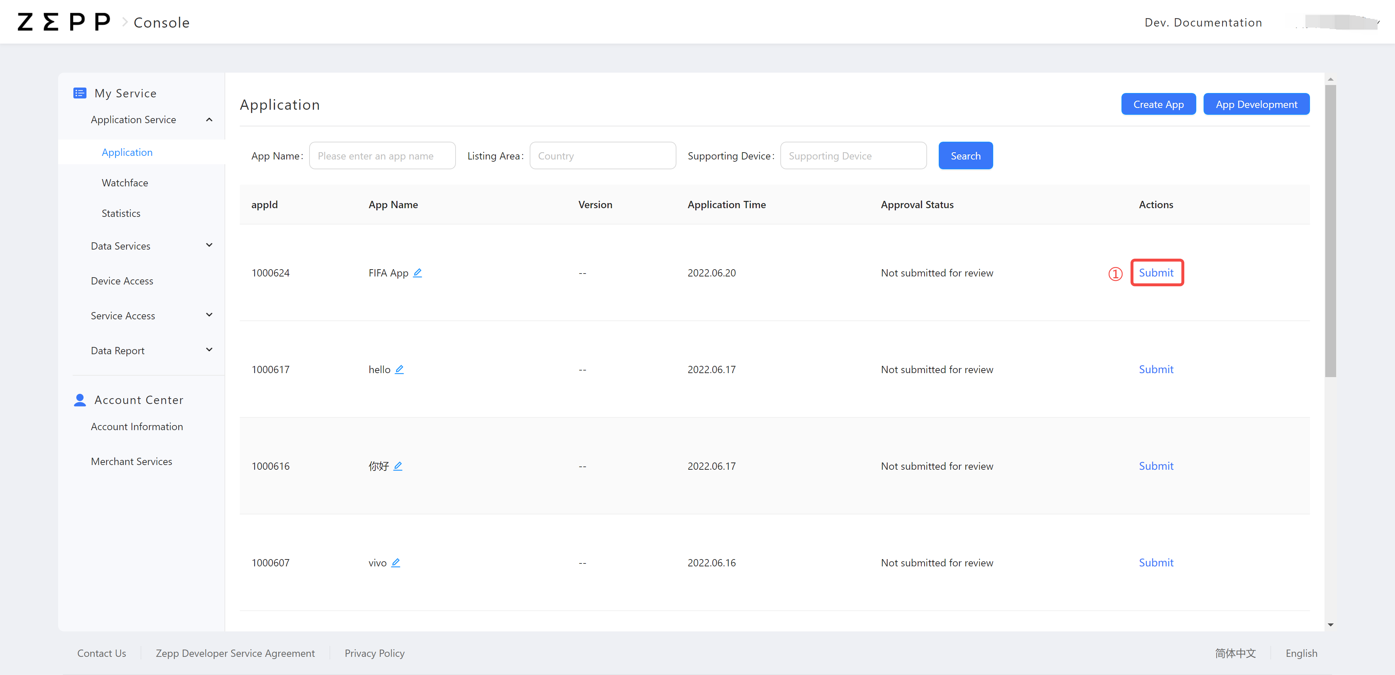The width and height of the screenshot is (1395, 675).
Task: Expand the Data Services menu
Action: [x=209, y=246]
